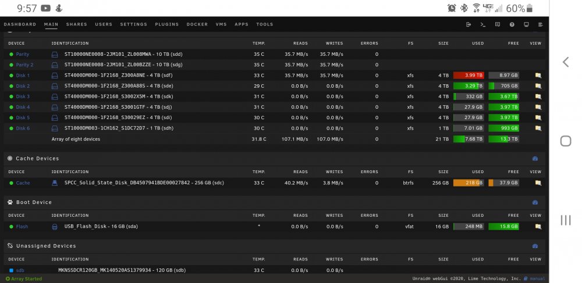Tap the YouTube notification icon
Image resolution: width=582 pixels, height=283 pixels.
pos(45,8)
